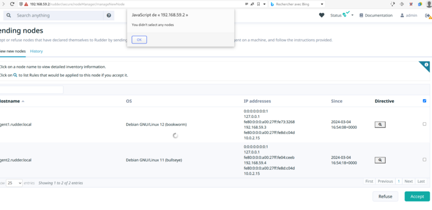This screenshot has height=210, width=432.
Task: Click the admin user silhouette icon
Action: 402,16
